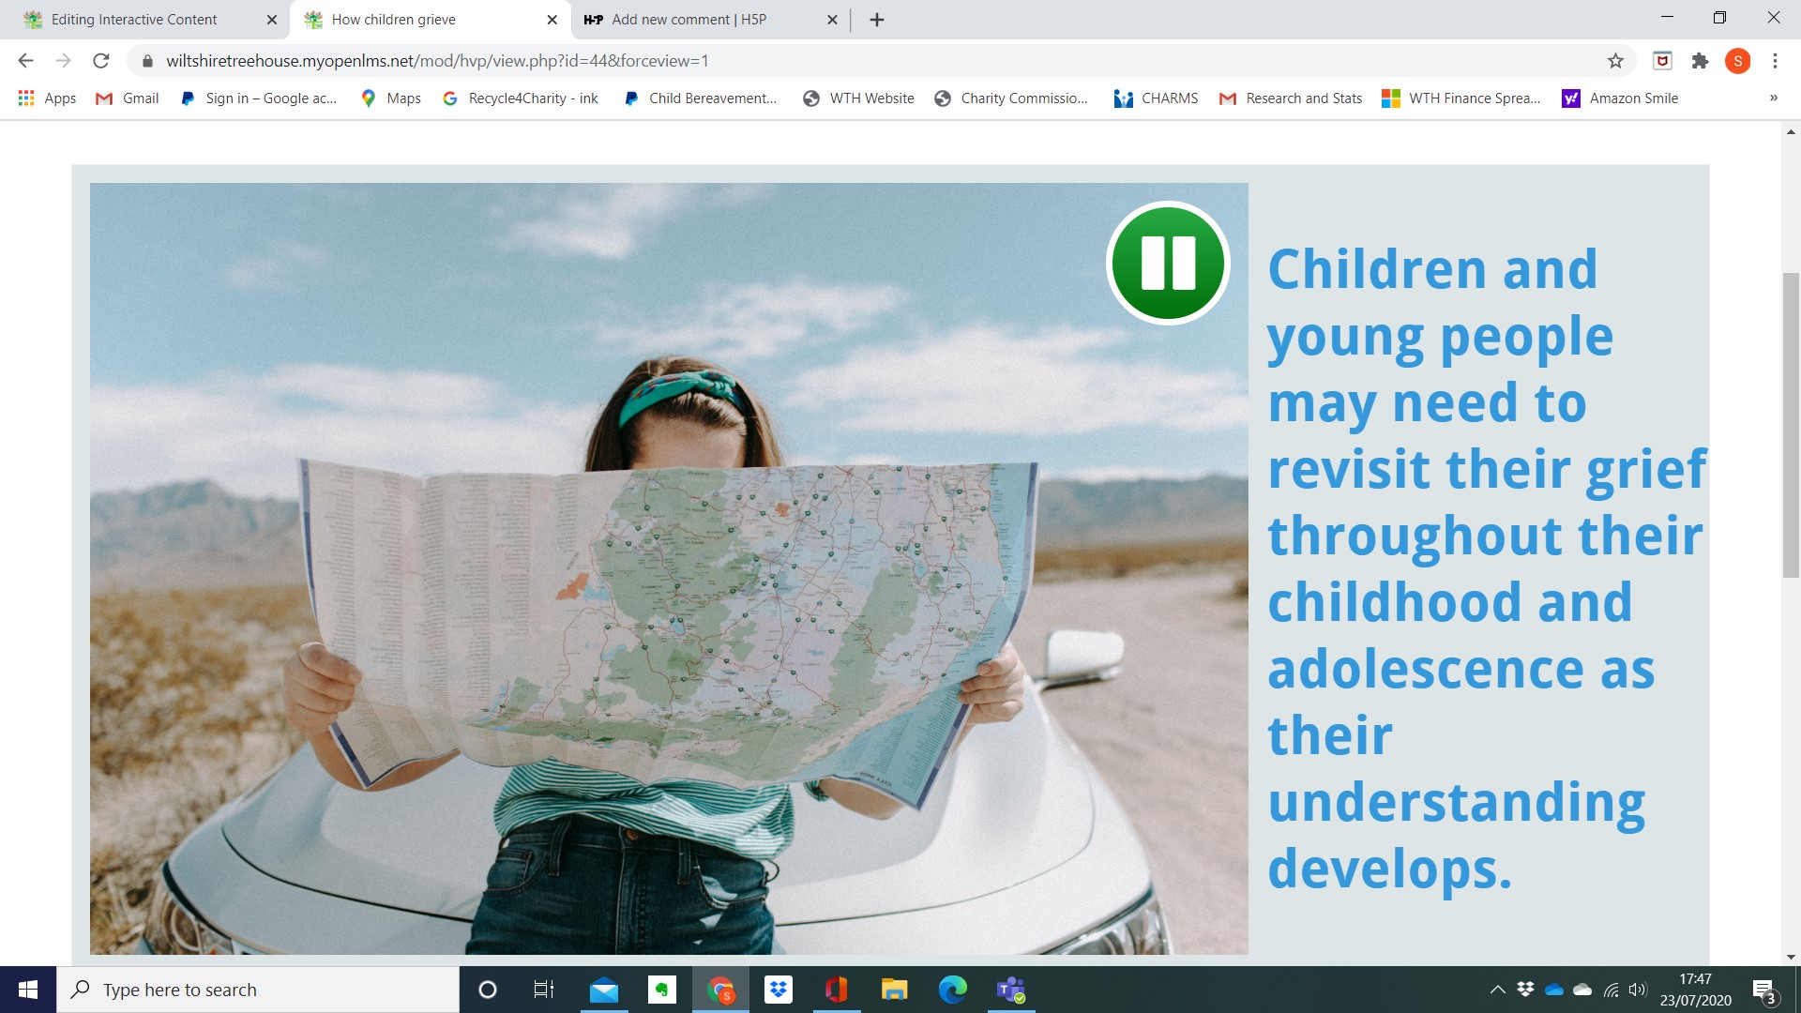
Task: Expand hidden bookmarks chevron
Action: (1774, 98)
